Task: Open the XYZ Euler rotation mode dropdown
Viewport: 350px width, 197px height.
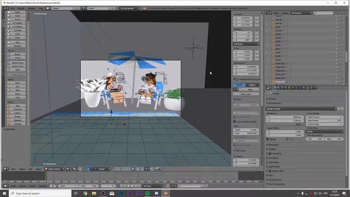Action: 246,44
